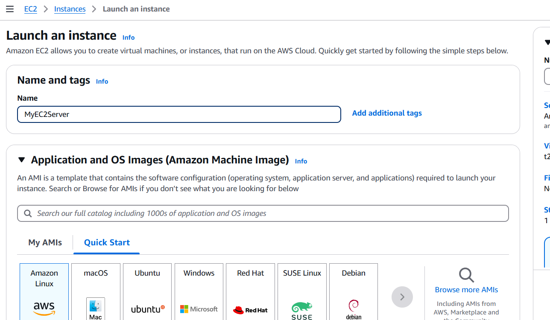Screen dimensions: 550x320
Task: Click the AMI catalog search field
Action: click(x=263, y=213)
